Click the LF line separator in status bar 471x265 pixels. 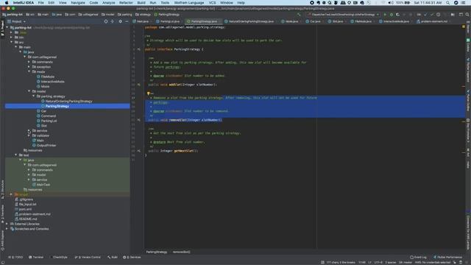[x=369, y=262]
